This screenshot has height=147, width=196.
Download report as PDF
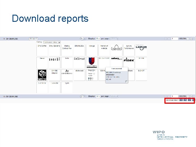tap(181, 100)
